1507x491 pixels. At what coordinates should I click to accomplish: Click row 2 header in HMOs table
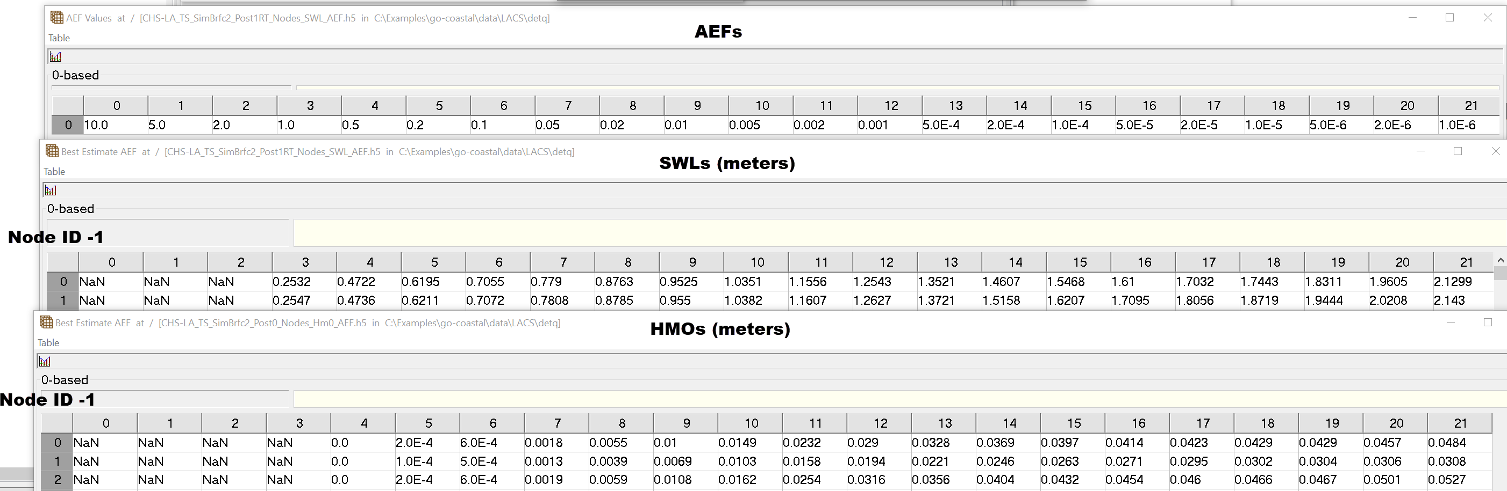point(58,479)
